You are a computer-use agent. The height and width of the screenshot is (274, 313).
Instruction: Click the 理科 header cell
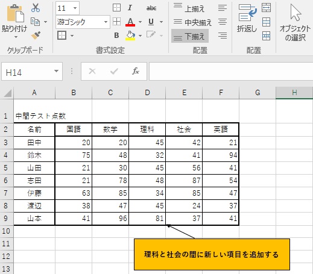tap(147, 129)
